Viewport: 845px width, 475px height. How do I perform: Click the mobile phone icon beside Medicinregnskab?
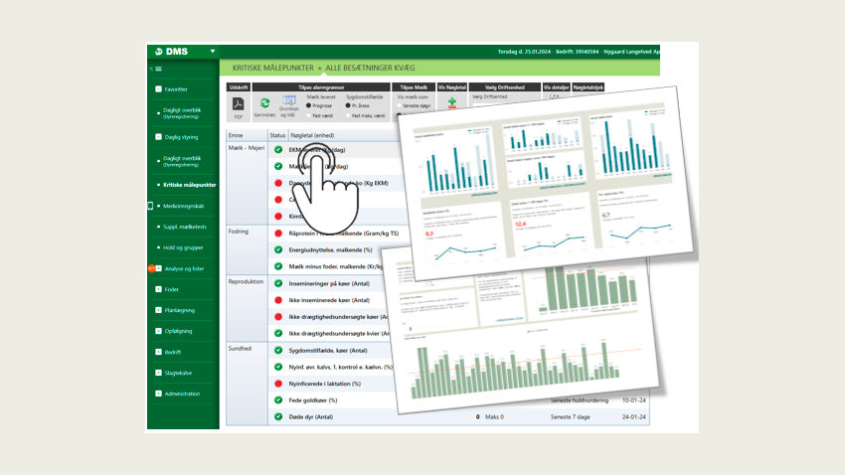pos(150,206)
